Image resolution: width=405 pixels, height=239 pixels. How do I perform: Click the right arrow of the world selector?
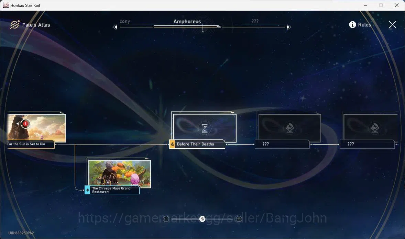click(x=288, y=27)
